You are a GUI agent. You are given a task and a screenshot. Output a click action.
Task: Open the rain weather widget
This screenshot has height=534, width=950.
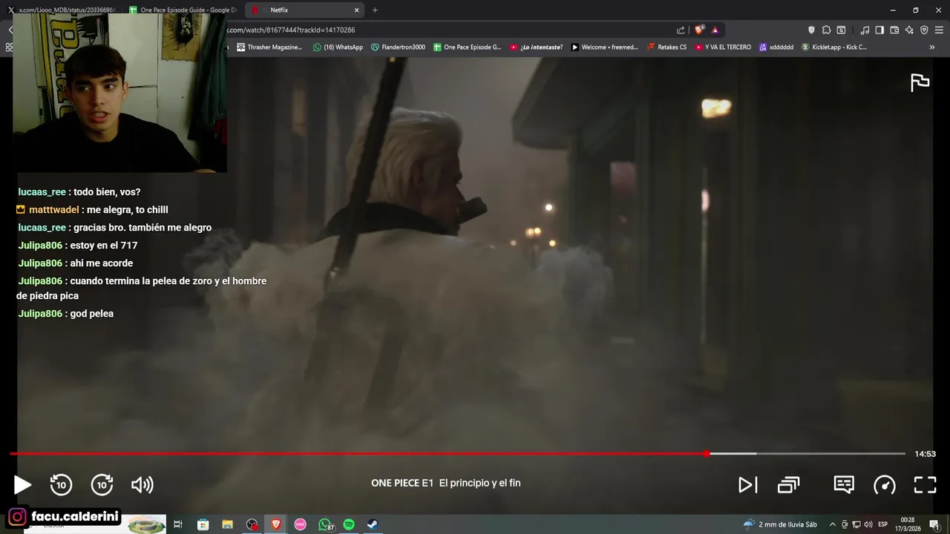pos(780,524)
